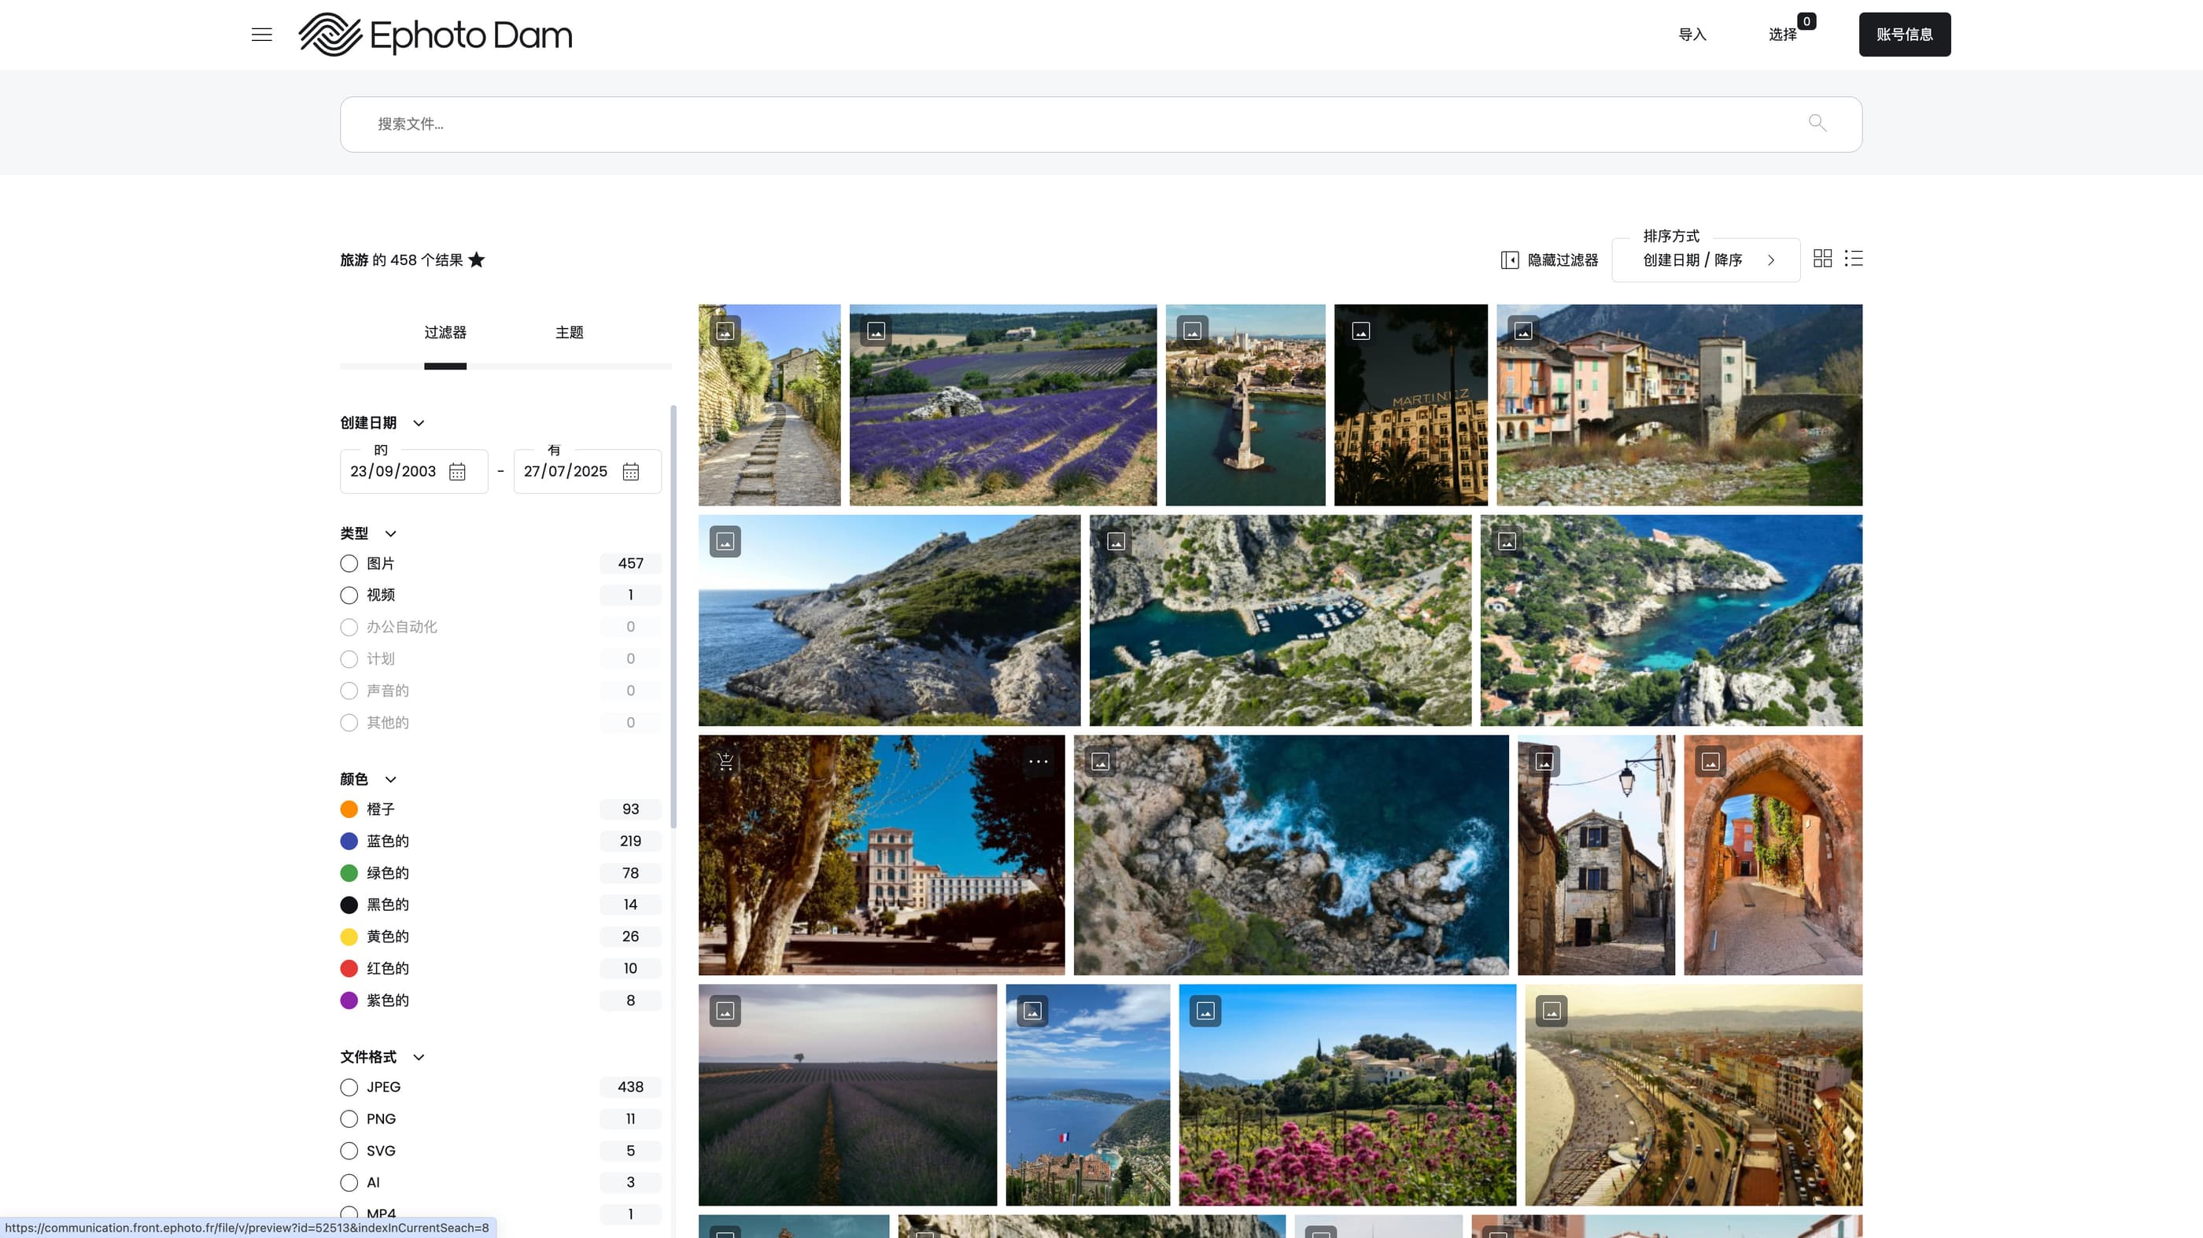Viewport: 2203px width, 1238px height.
Task: Collapse the 创建日期 filter section
Action: (x=419, y=423)
